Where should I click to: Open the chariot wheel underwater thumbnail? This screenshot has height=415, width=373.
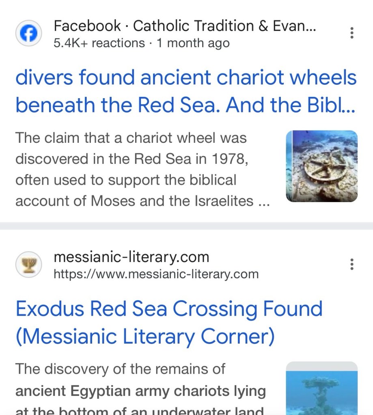tap(321, 166)
